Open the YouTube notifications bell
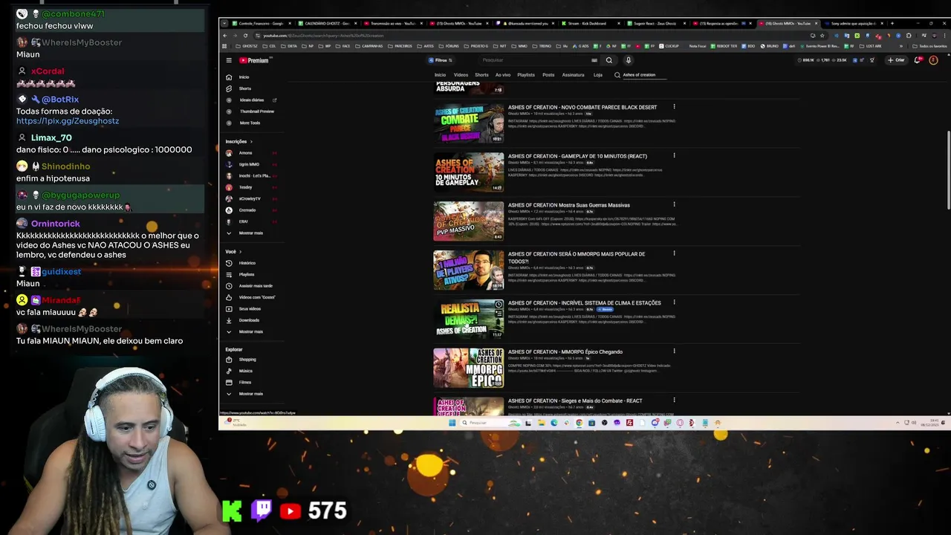This screenshot has height=535, width=951. pyautogui.click(x=918, y=60)
